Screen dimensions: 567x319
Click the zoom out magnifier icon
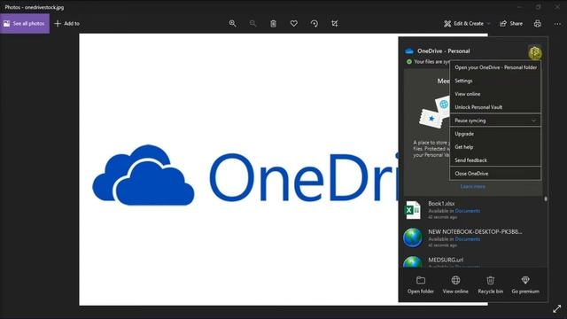pyautogui.click(x=252, y=24)
